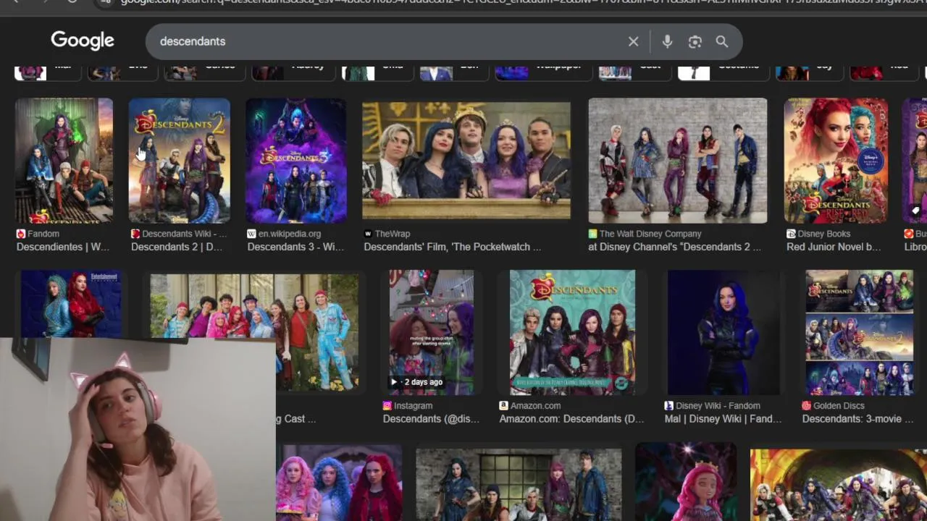
Task: Click the Fandom favicon under first result
Action: [x=21, y=234]
